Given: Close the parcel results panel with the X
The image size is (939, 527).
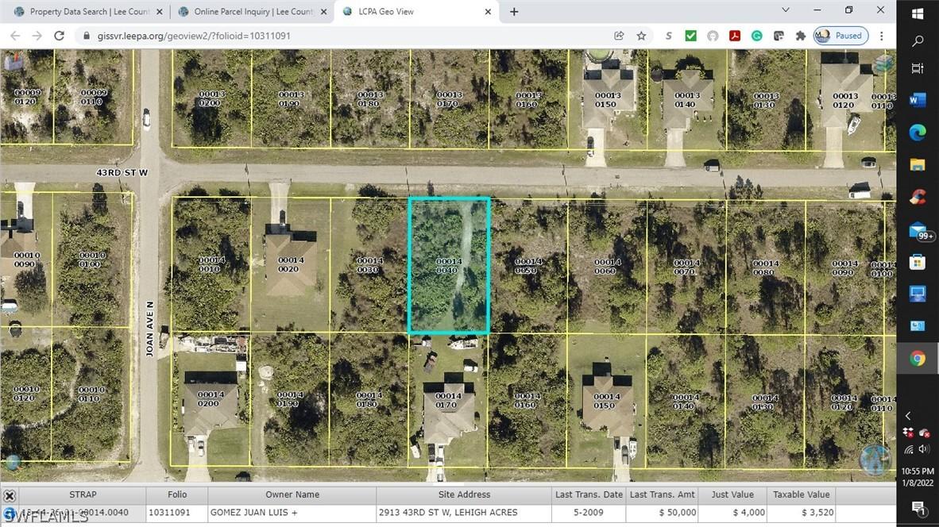Looking at the screenshot, I should [10, 494].
